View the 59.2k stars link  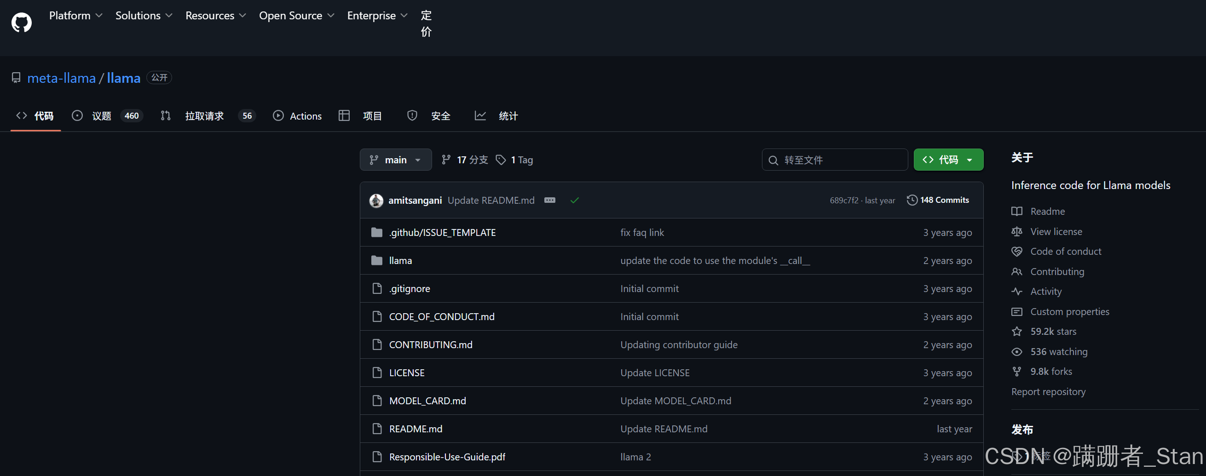1044,332
